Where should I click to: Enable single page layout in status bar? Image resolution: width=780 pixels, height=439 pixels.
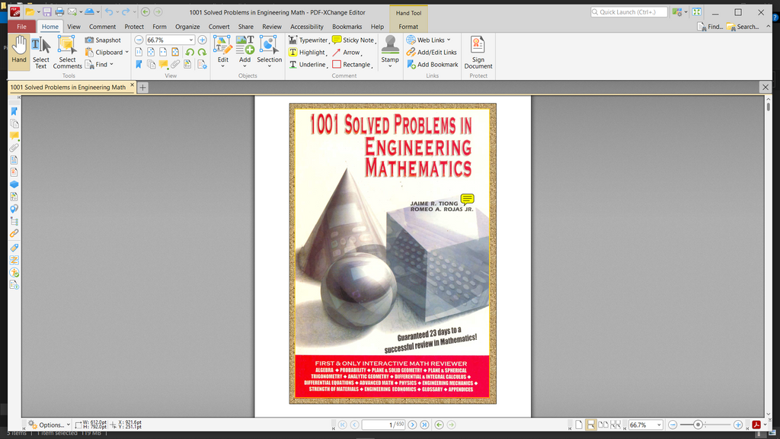point(579,425)
